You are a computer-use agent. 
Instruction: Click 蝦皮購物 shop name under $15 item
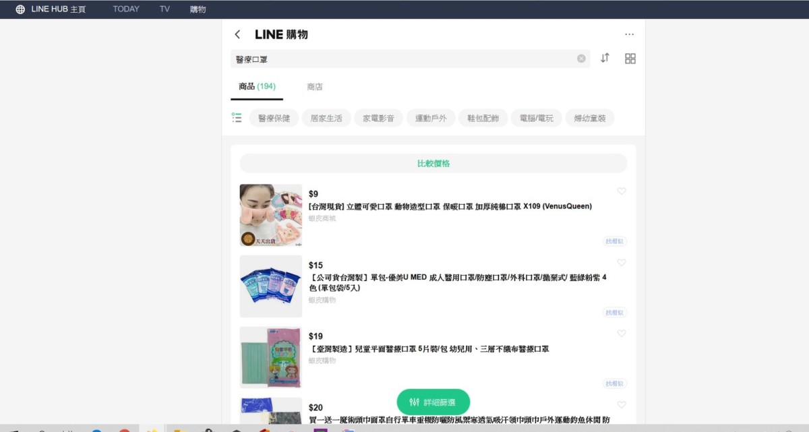[322, 300]
